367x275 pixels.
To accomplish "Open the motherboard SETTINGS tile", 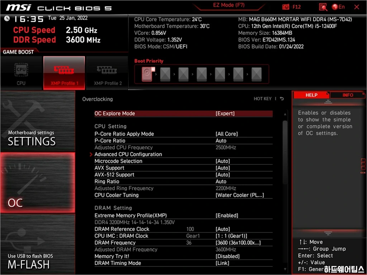I will [x=38, y=122].
